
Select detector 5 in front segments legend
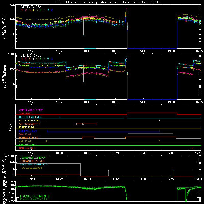coord(37,10)
